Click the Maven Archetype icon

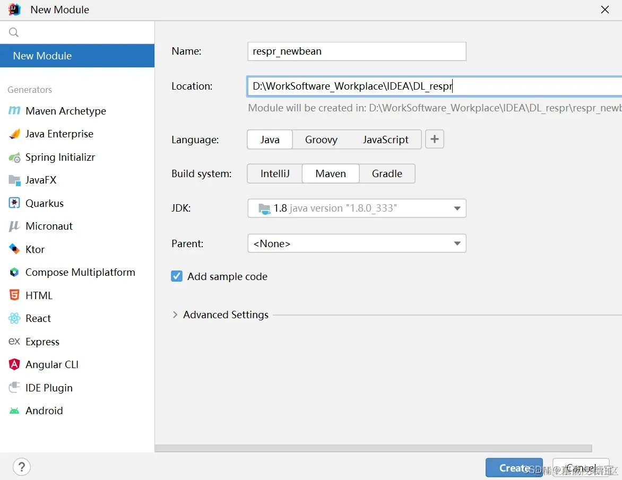pyautogui.click(x=14, y=111)
